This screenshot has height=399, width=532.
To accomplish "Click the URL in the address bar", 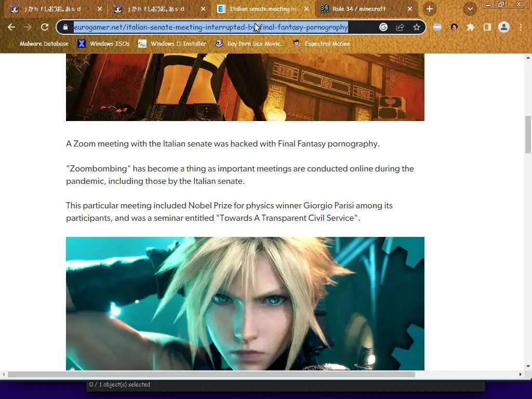I will (x=211, y=27).
